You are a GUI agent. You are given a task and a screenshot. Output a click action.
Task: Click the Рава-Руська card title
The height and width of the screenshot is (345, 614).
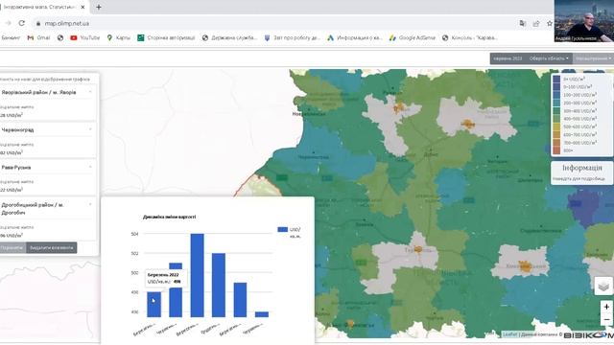16,168
